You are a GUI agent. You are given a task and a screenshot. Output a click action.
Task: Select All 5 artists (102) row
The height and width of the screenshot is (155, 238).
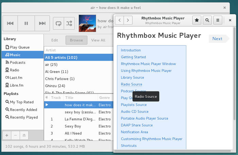tap(79, 57)
